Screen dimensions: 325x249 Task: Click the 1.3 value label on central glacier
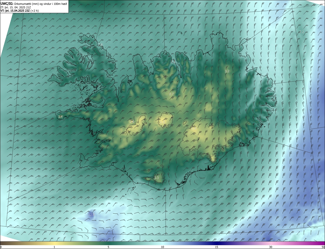162,122
